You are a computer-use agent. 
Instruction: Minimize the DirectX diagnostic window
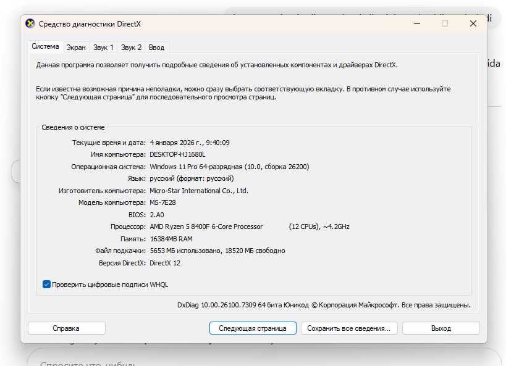point(417,23)
